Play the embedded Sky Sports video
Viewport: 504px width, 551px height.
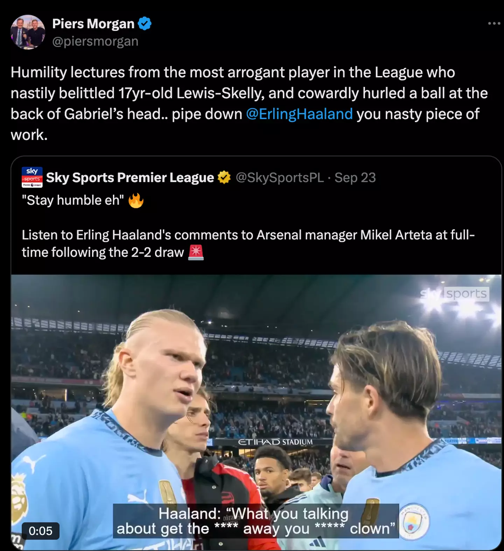click(256, 412)
